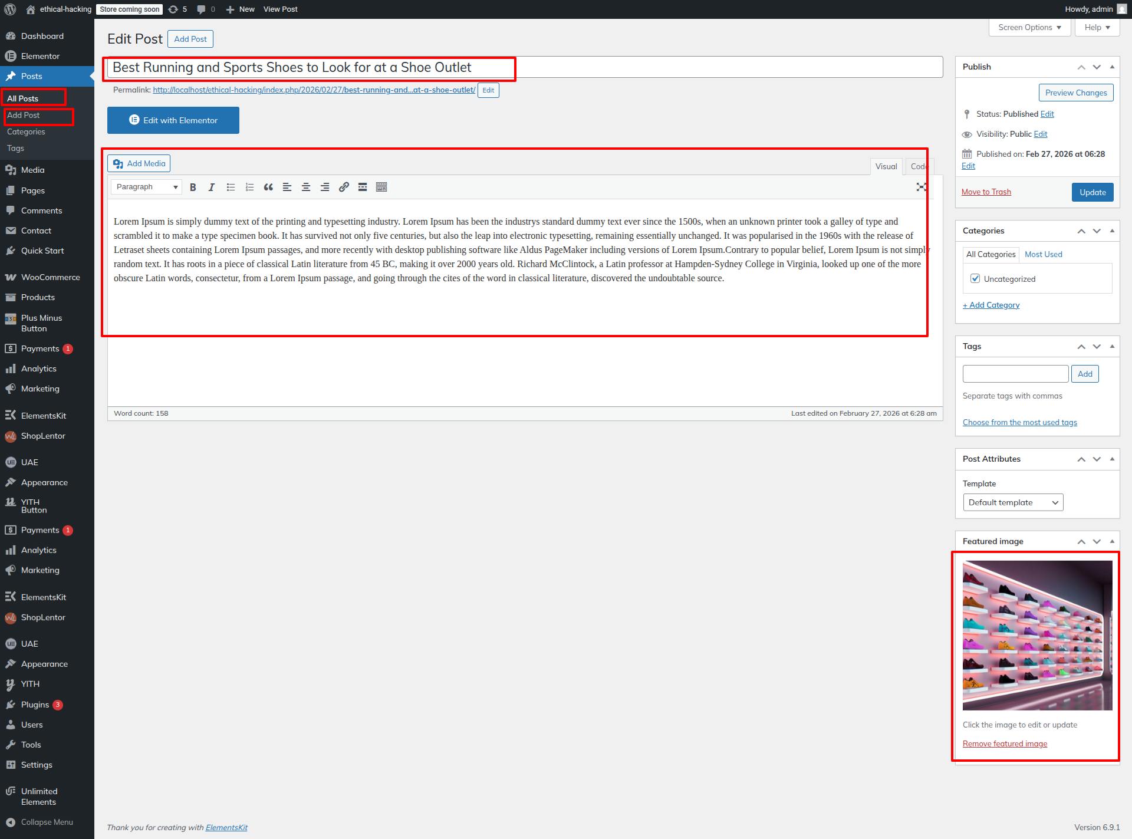
Task: Insert a blockquote
Action: pos(268,187)
